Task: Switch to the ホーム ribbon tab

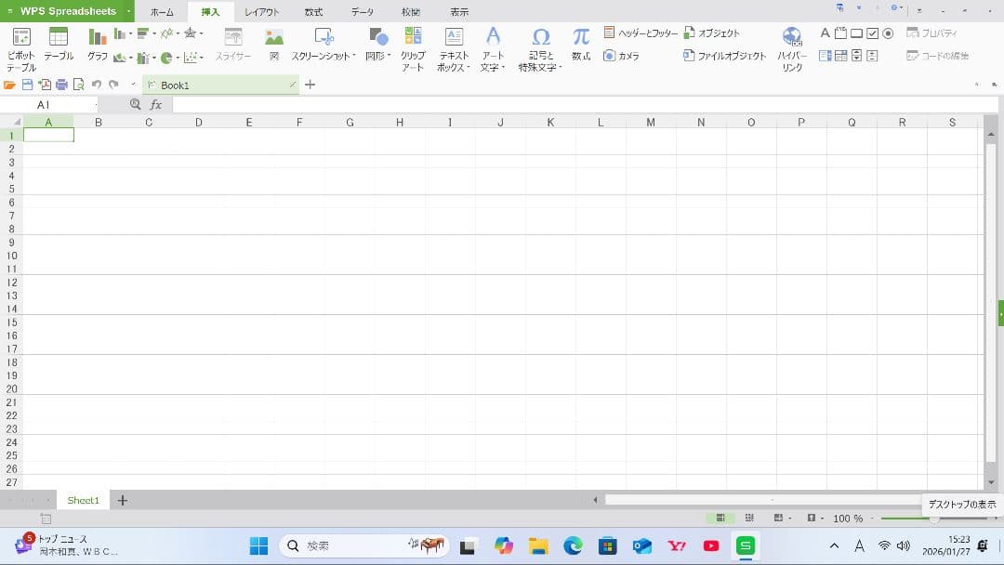Action: [x=162, y=12]
